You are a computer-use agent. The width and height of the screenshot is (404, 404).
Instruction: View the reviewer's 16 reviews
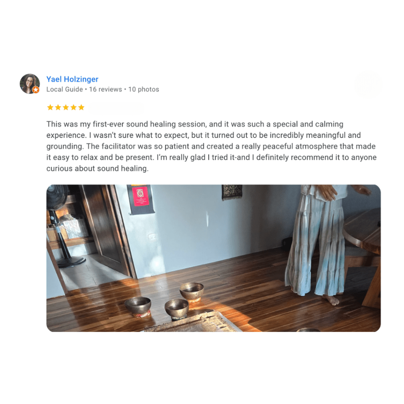click(105, 90)
